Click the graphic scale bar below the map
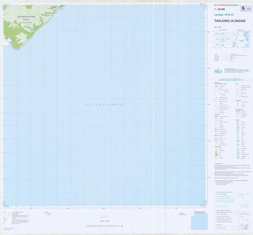The height and width of the screenshot is (235, 253). (104, 226)
